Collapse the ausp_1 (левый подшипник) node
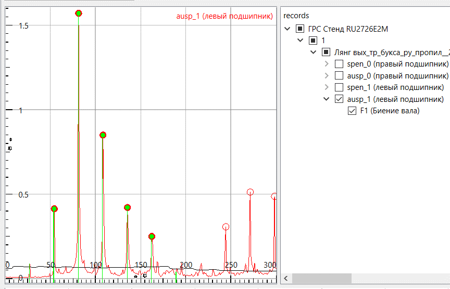 pyautogui.click(x=327, y=99)
